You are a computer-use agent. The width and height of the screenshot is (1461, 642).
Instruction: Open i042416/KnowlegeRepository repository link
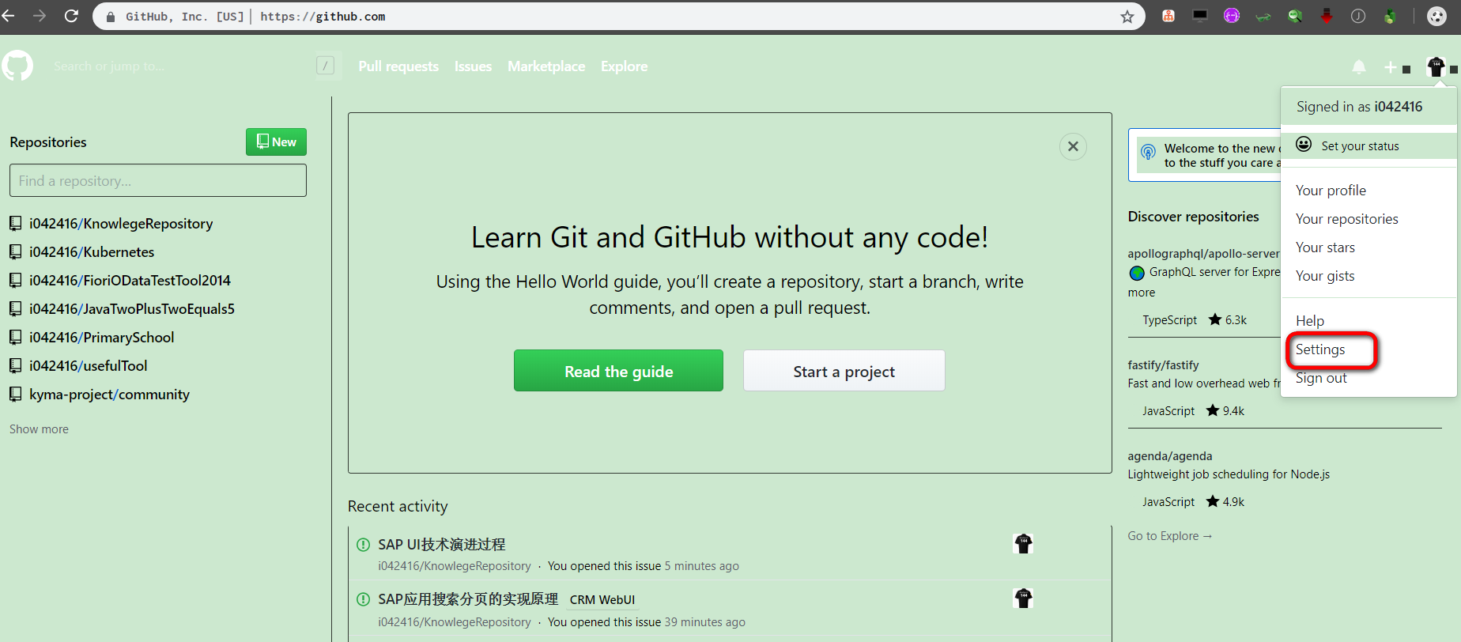point(121,224)
